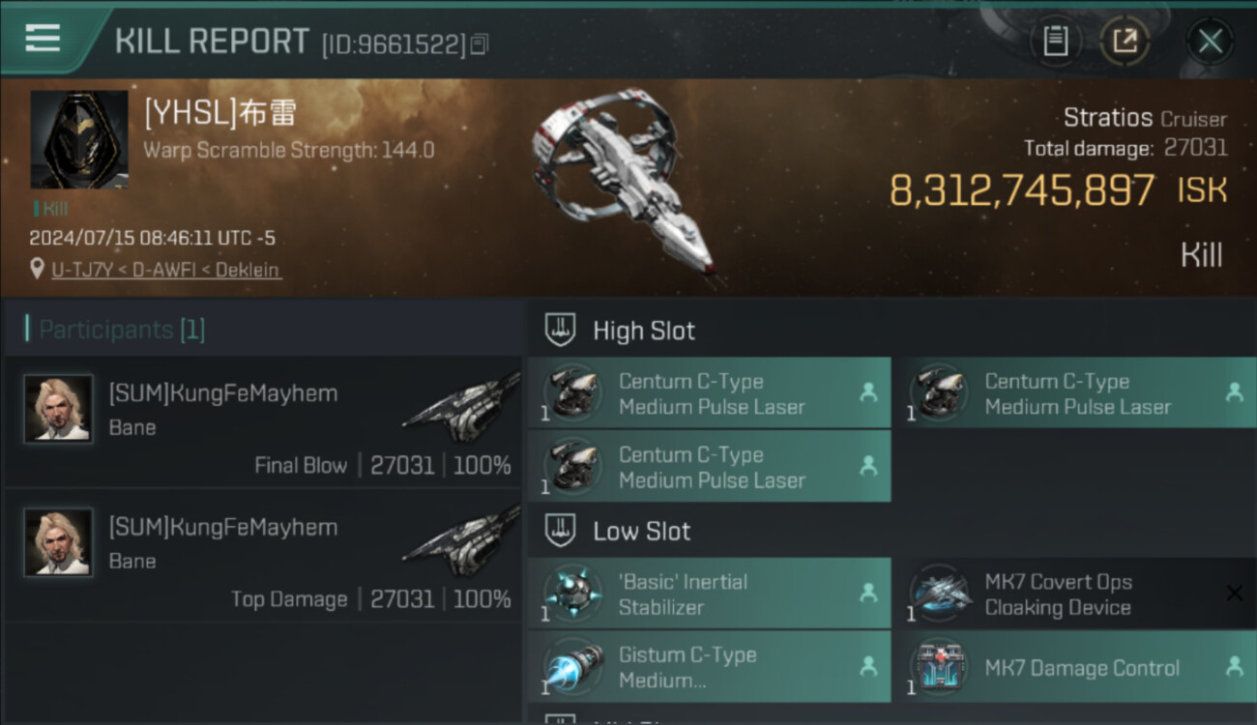This screenshot has width=1257, height=725.
Task: Click the Low Slot section icon
Action: tap(562, 531)
